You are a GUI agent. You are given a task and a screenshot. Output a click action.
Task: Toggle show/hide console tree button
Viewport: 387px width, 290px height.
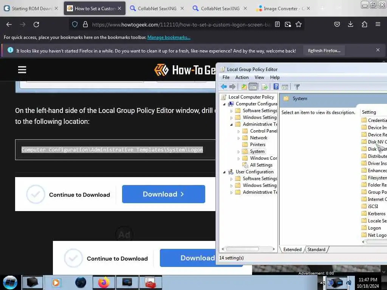[253, 87]
